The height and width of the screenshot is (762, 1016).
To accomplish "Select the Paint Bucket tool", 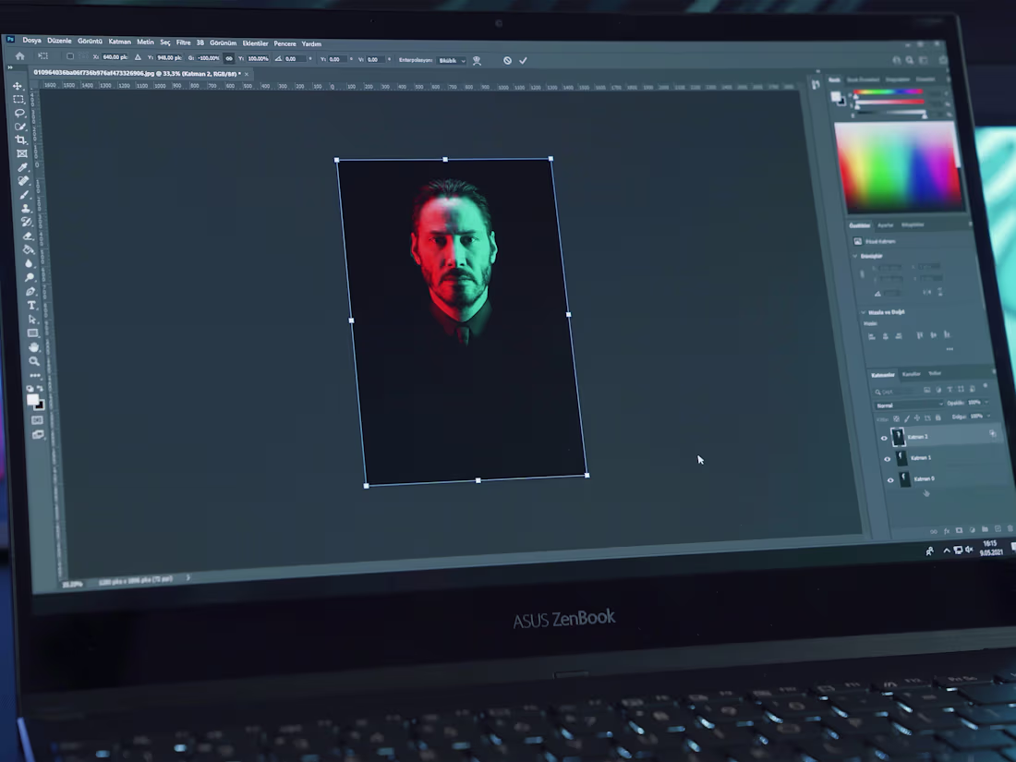I will [x=28, y=249].
